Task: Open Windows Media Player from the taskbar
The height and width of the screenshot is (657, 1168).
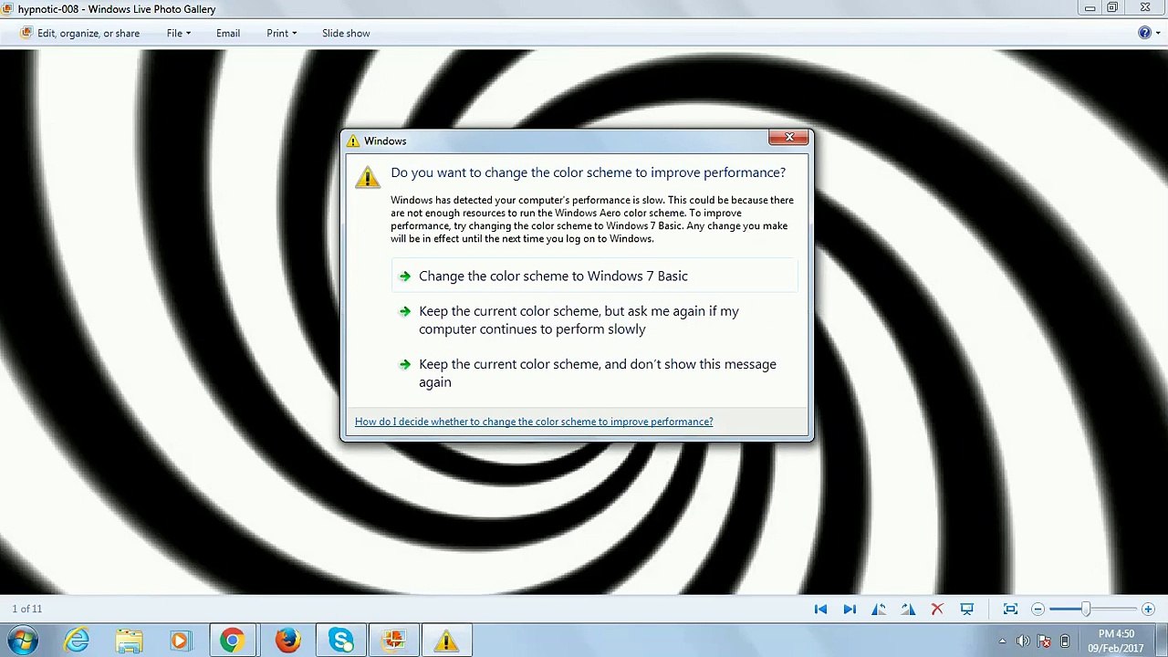Action: coord(180,641)
